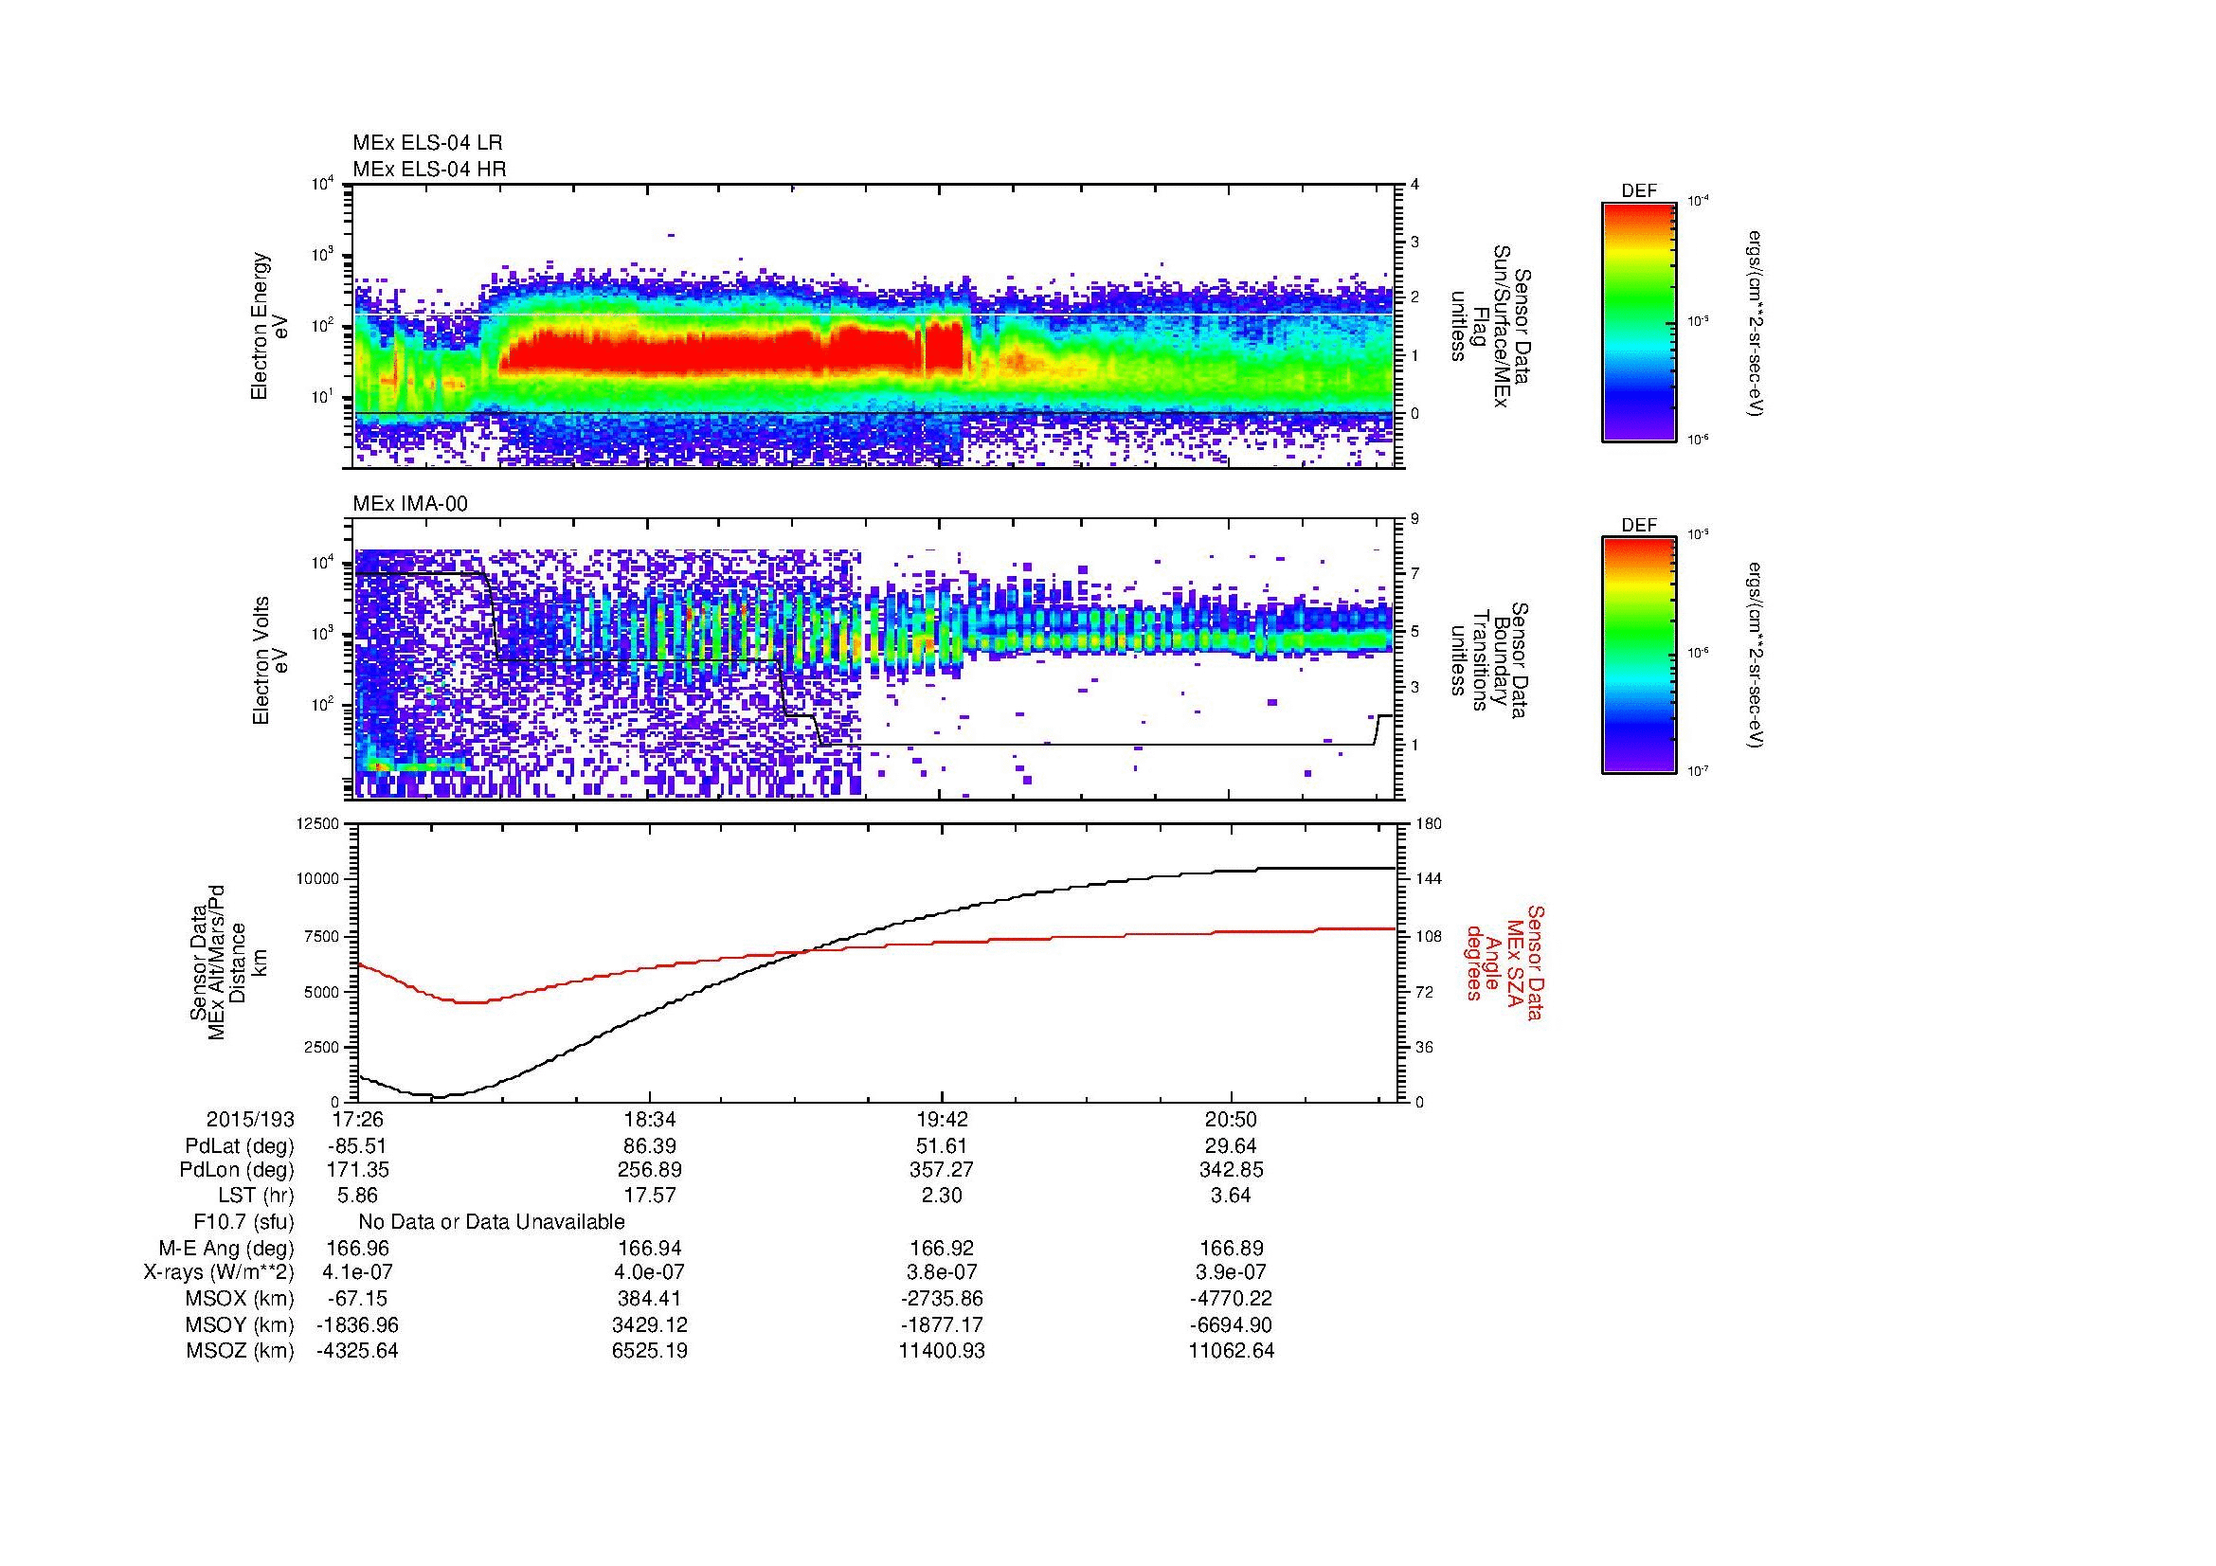Viewport: 2216px width, 1566px height.
Task: Click the 'PdLat (deg)' row label
Action: point(240,1146)
